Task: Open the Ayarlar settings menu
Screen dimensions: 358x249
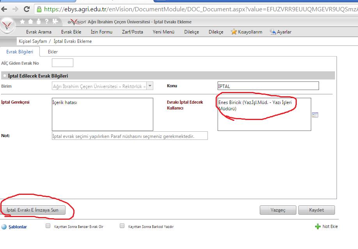Action: (280, 32)
